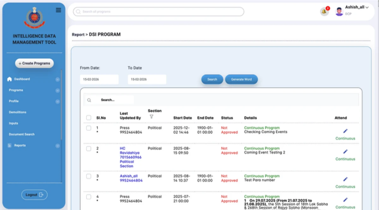The width and height of the screenshot is (379, 210).
Task: Open the Reports menu item
Action: (20, 145)
